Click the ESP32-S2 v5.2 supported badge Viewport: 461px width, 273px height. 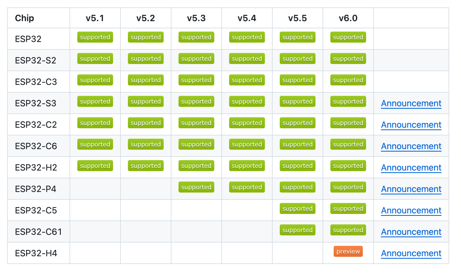pos(146,59)
